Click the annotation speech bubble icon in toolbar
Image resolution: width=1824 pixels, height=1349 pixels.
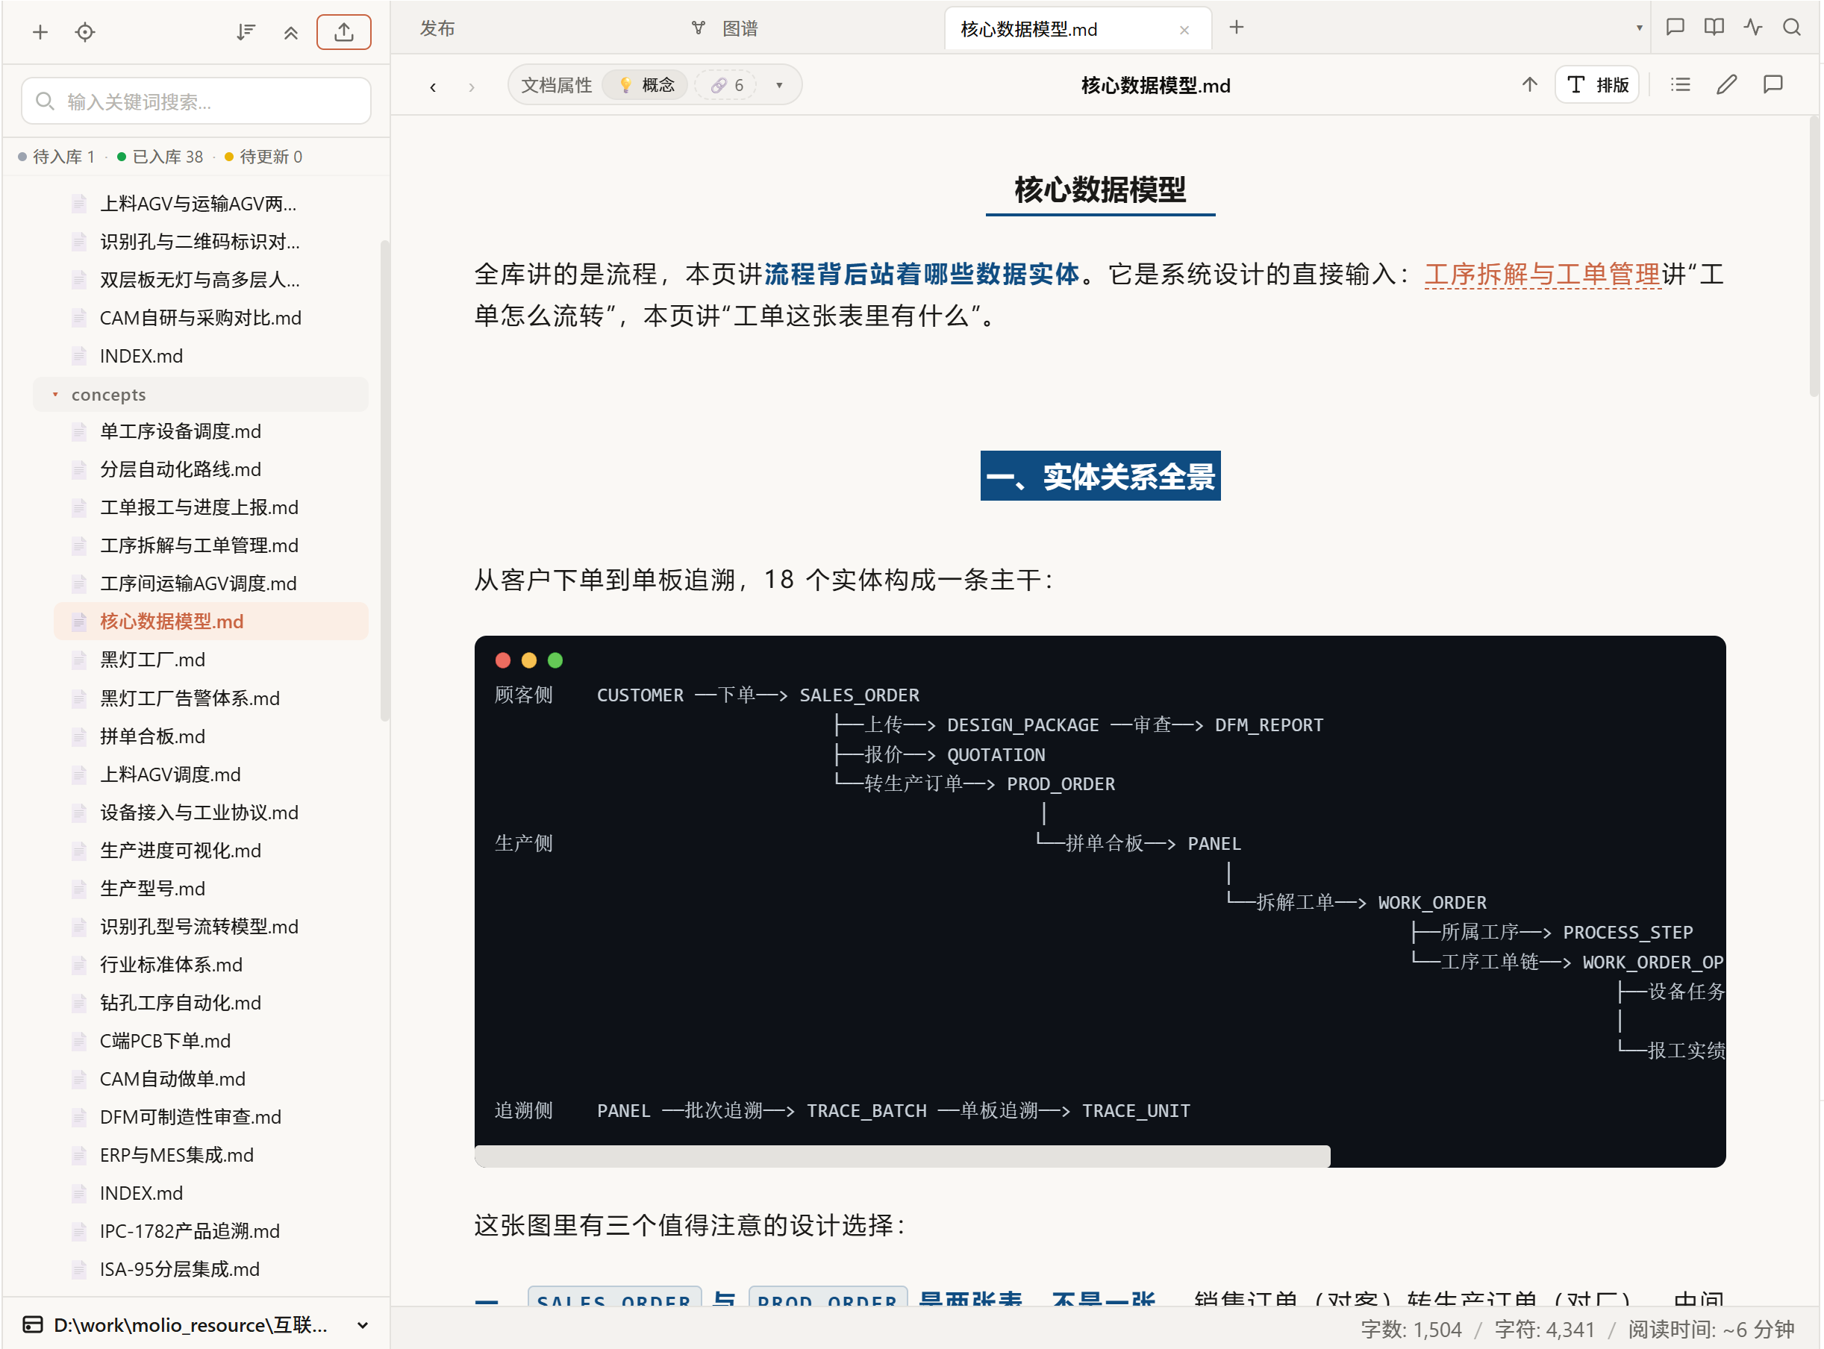tap(1773, 84)
